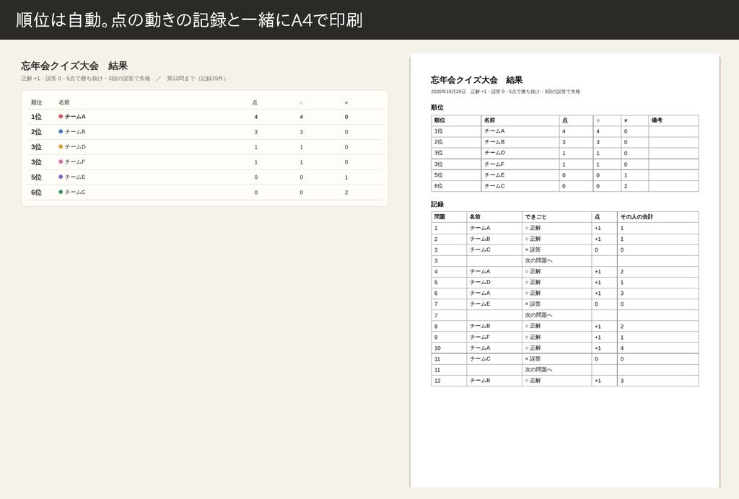Viewport: 739px width, 499px height.
Task: Click '6位' in the print preview ranking table
Action: pos(439,186)
